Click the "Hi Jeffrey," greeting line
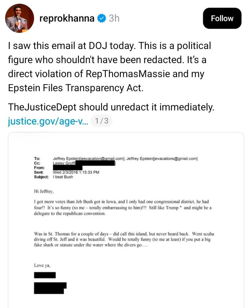 [x=45, y=191]
